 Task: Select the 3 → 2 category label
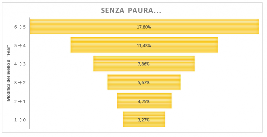20,83
